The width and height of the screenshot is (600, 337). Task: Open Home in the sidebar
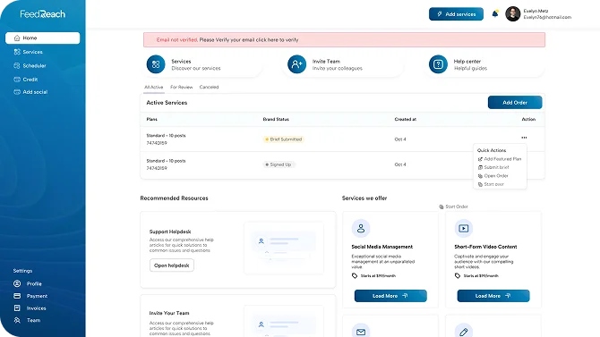point(42,38)
